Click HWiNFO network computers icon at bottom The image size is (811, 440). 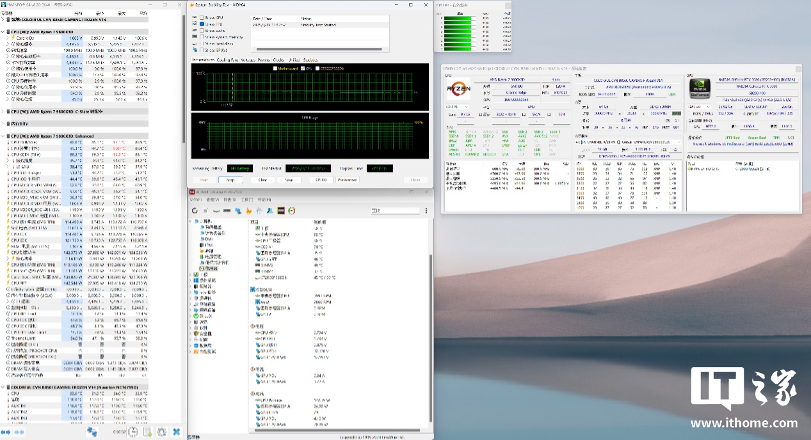(92, 432)
